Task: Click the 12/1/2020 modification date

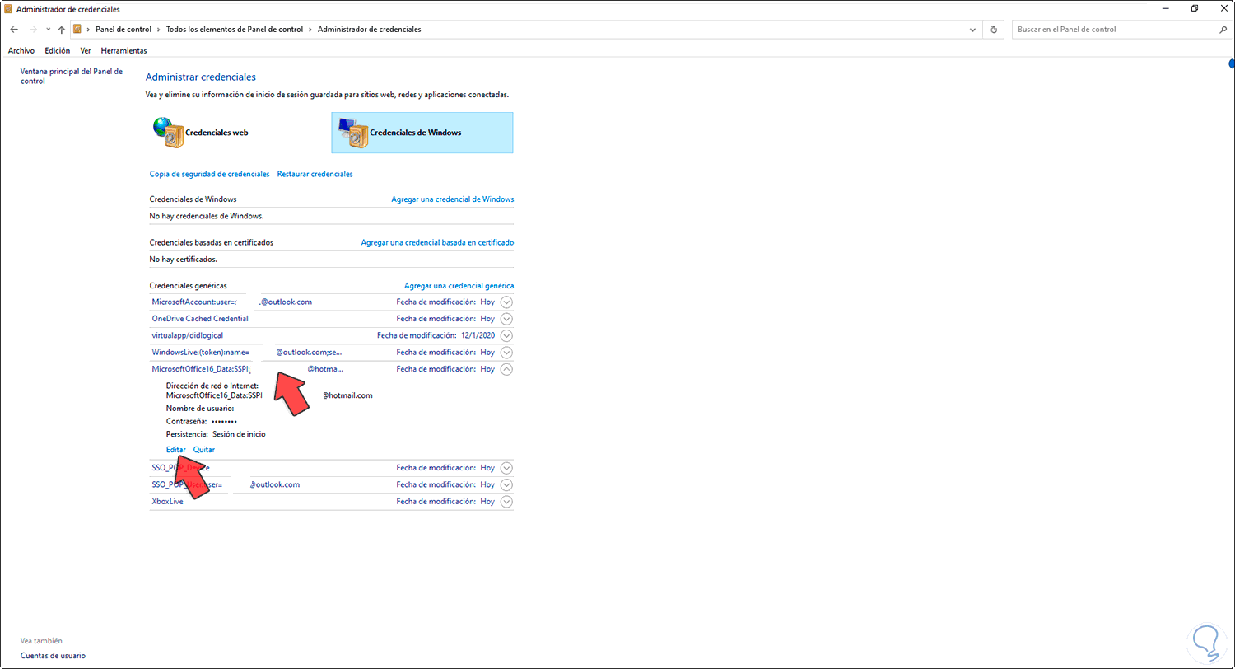Action: coord(478,335)
